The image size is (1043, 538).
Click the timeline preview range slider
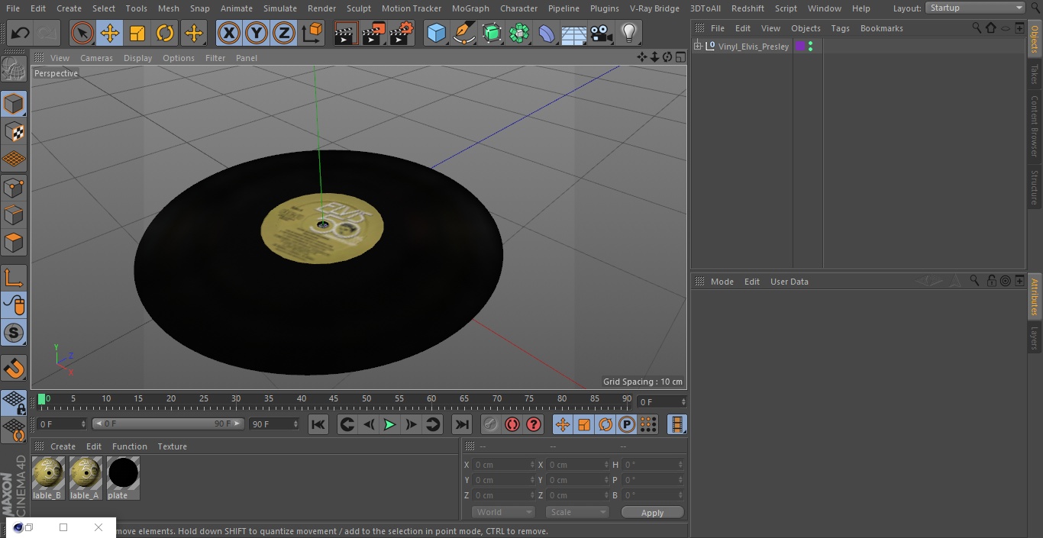[168, 424]
